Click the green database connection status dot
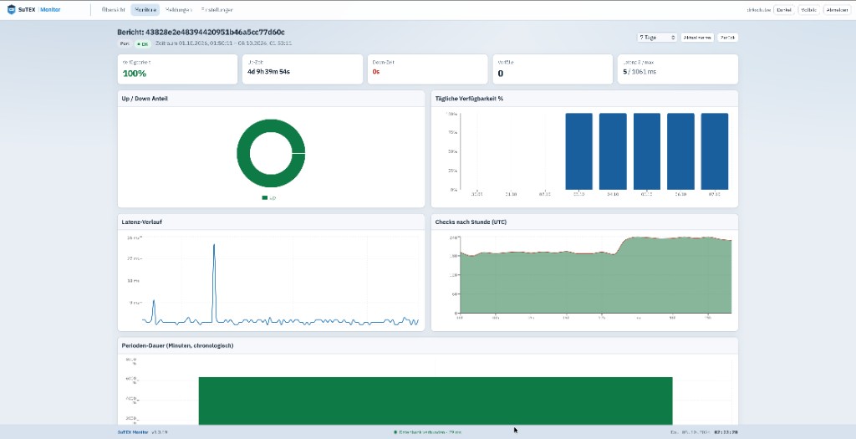This screenshot has width=856, height=439. coord(395,432)
